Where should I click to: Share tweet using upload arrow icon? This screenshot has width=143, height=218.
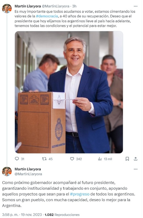pos(136,159)
